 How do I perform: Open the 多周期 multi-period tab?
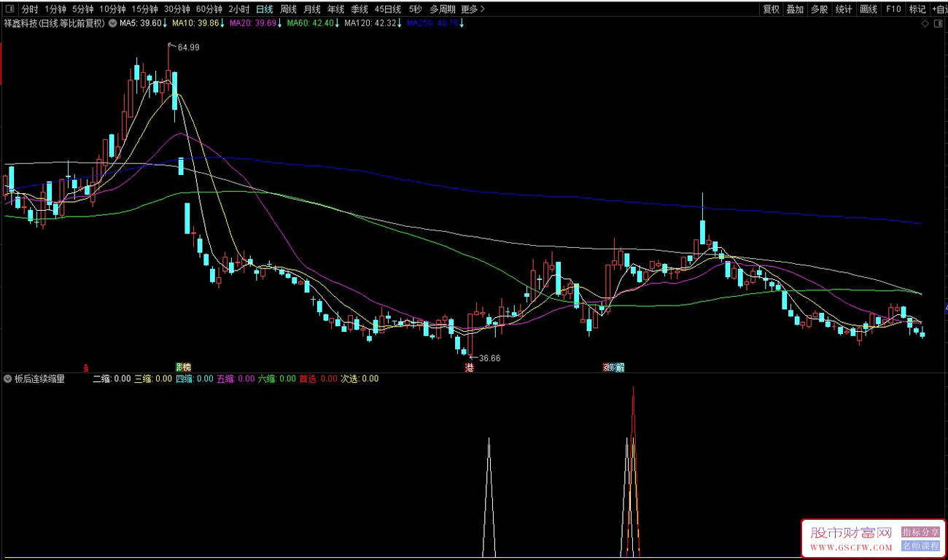tap(443, 9)
